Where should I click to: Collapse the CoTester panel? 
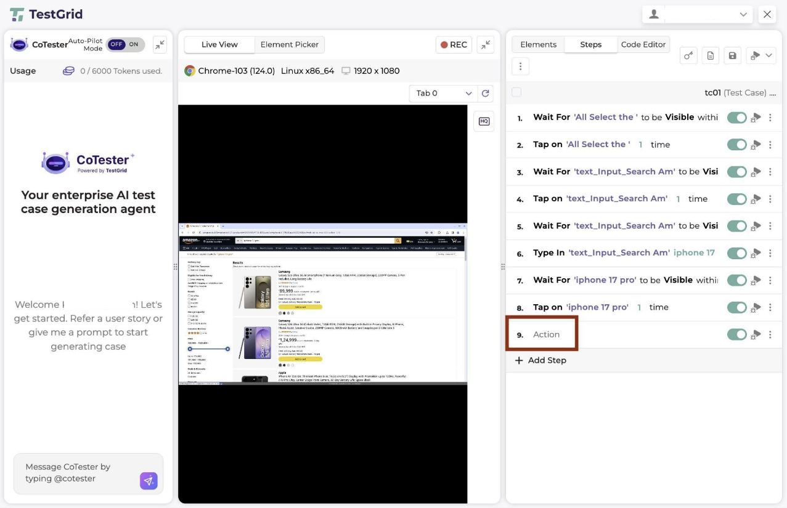tap(160, 44)
